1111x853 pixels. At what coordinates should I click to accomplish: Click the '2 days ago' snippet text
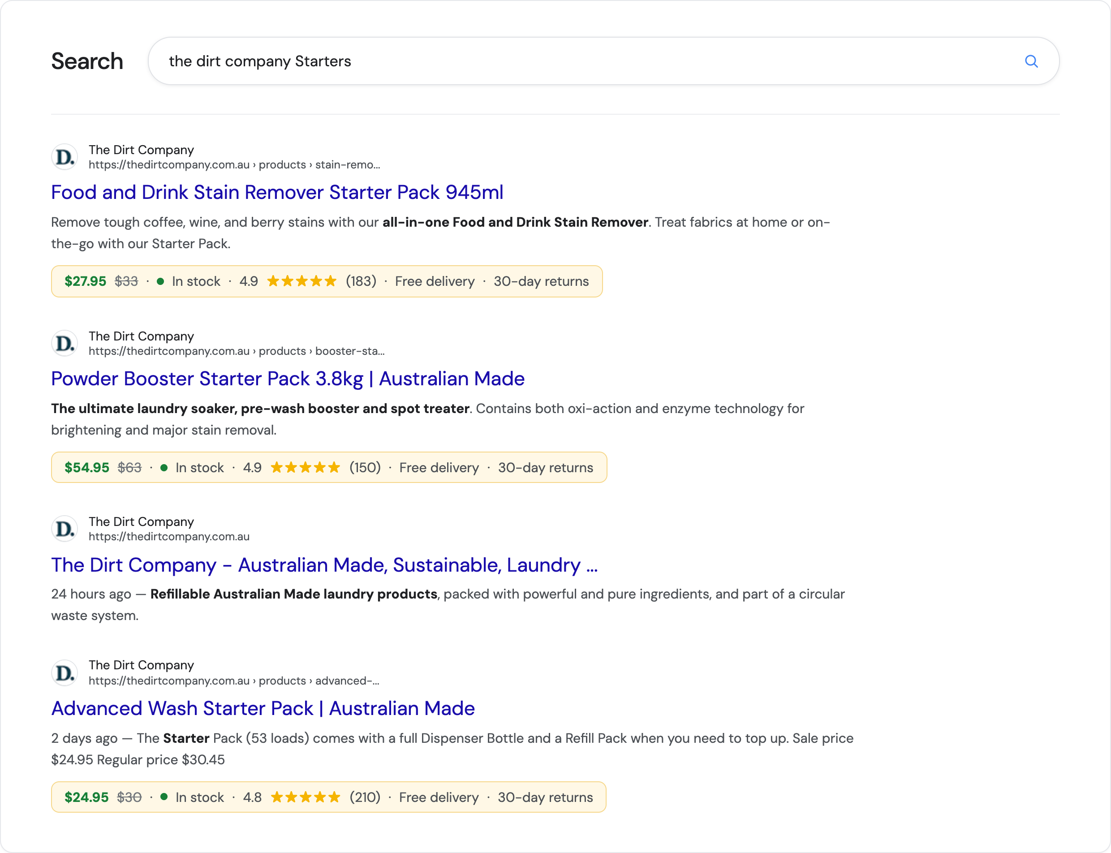click(84, 738)
